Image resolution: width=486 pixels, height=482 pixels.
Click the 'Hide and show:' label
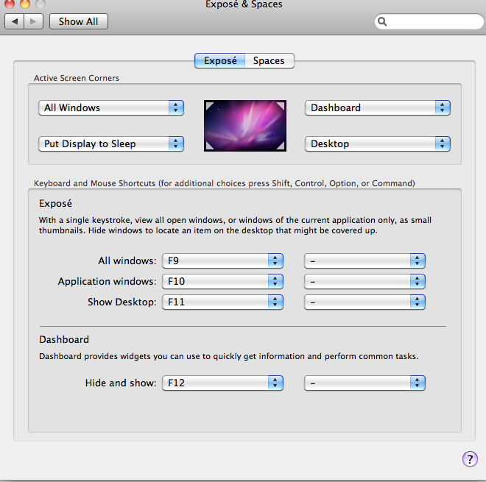pos(121,383)
